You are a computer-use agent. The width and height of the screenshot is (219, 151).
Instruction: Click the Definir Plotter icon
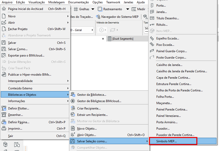(x=4, y=108)
